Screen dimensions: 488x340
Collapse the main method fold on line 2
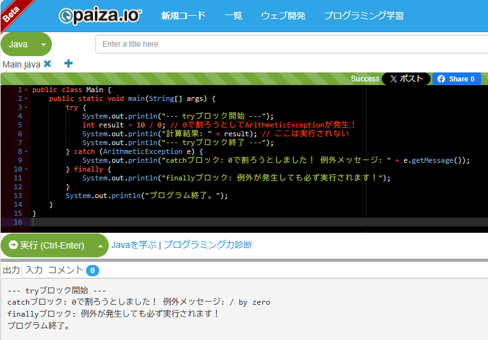26,99
